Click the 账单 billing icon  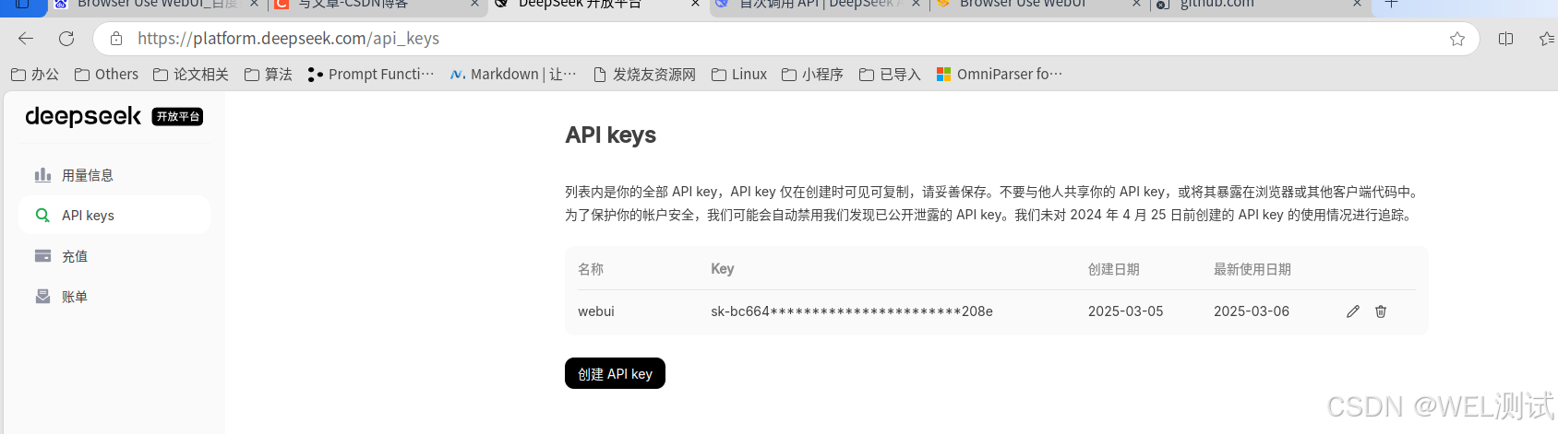(42, 296)
